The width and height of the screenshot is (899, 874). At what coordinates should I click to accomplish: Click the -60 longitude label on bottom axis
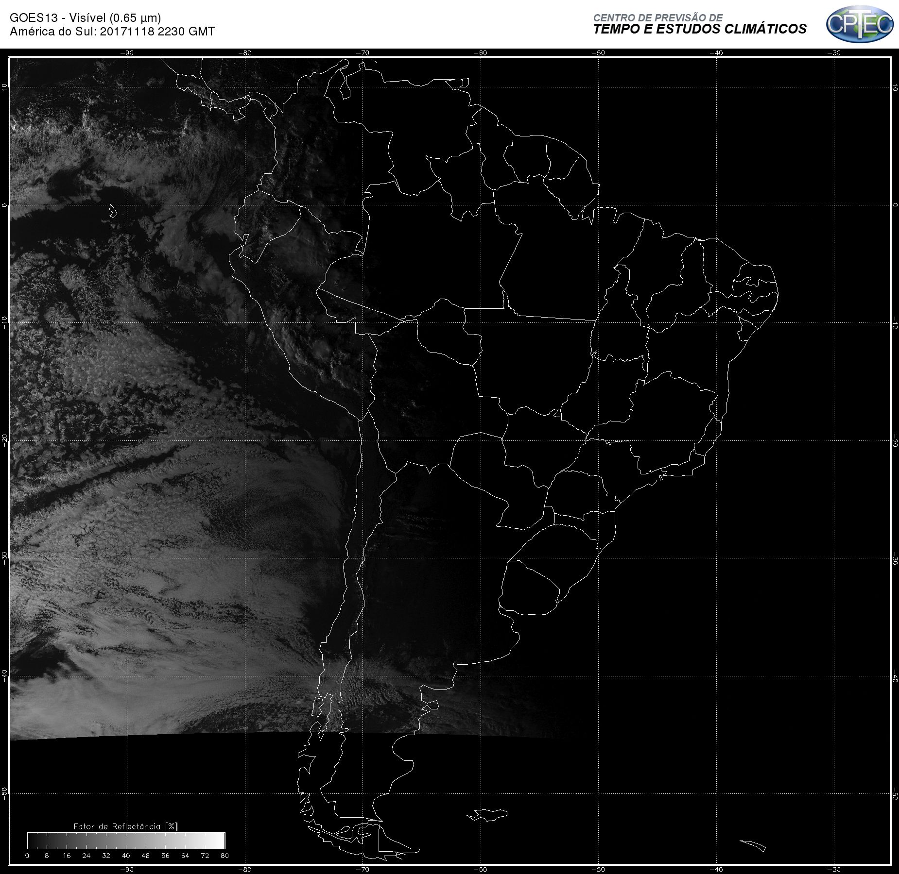click(x=481, y=869)
